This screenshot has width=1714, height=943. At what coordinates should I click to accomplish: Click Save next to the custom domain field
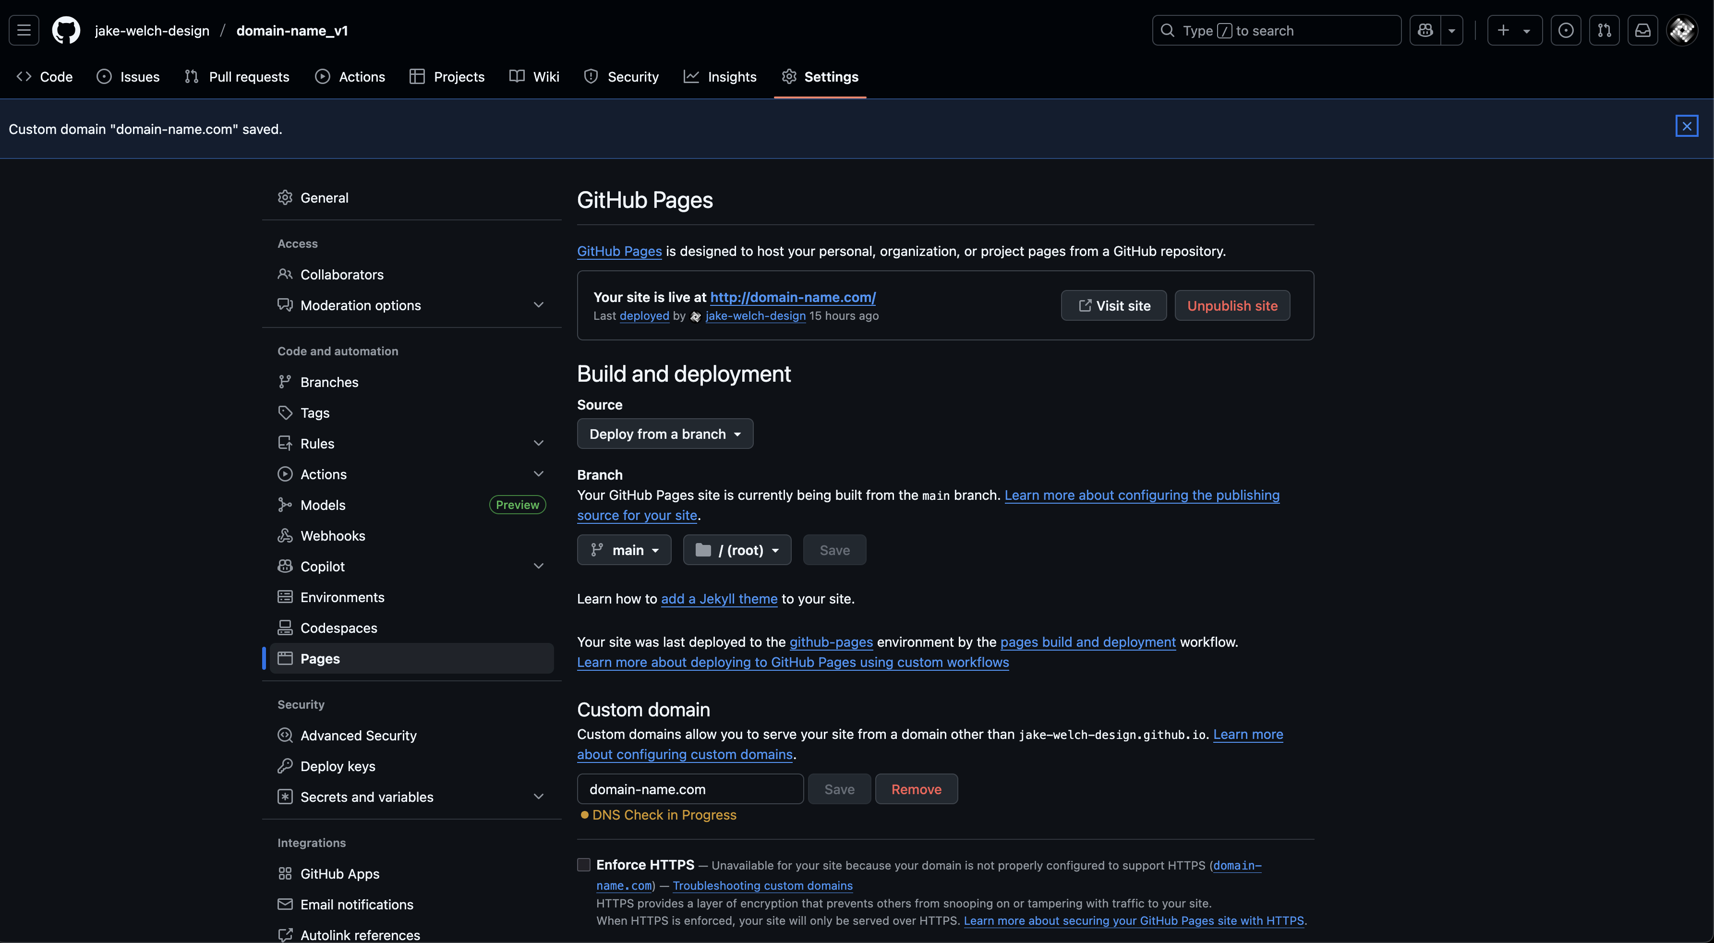click(x=839, y=789)
